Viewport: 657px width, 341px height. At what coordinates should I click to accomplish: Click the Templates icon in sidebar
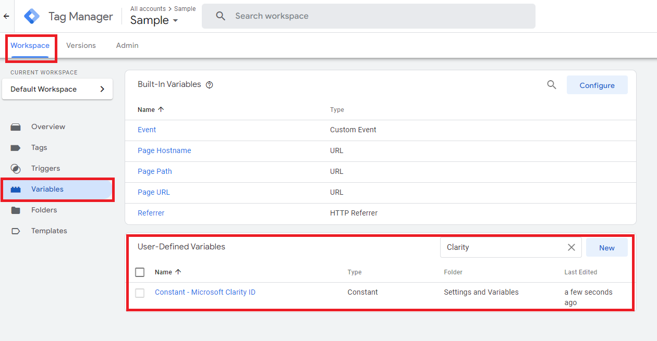tap(16, 231)
